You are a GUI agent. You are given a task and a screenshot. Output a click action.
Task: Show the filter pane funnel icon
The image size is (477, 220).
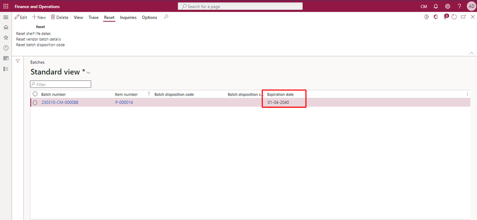pyautogui.click(x=18, y=61)
